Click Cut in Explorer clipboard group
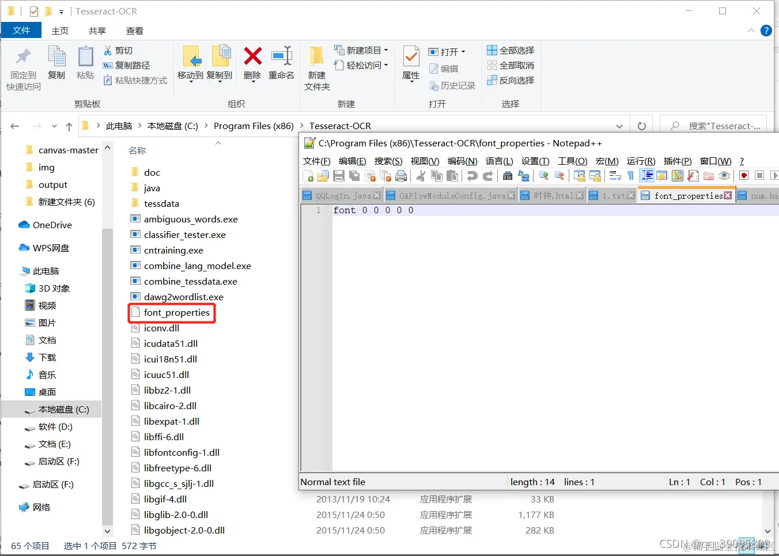779x556 pixels. [x=118, y=50]
